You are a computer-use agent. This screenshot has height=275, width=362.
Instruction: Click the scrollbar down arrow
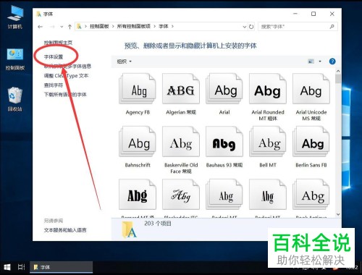pyautogui.click(x=338, y=214)
